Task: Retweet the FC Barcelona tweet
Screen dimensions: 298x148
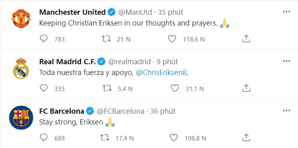Action: click(x=105, y=138)
